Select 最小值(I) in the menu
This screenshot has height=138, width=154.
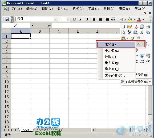pyautogui.click(x=116, y=69)
